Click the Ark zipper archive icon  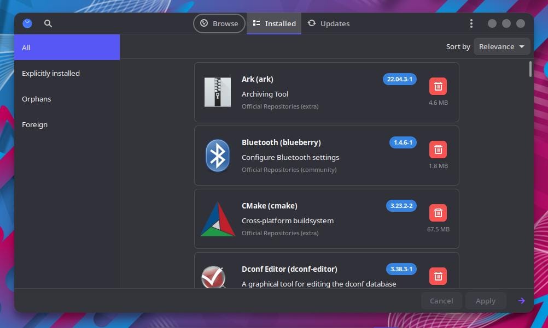click(x=217, y=92)
